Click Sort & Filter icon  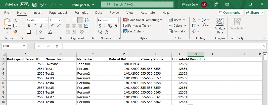204,20
